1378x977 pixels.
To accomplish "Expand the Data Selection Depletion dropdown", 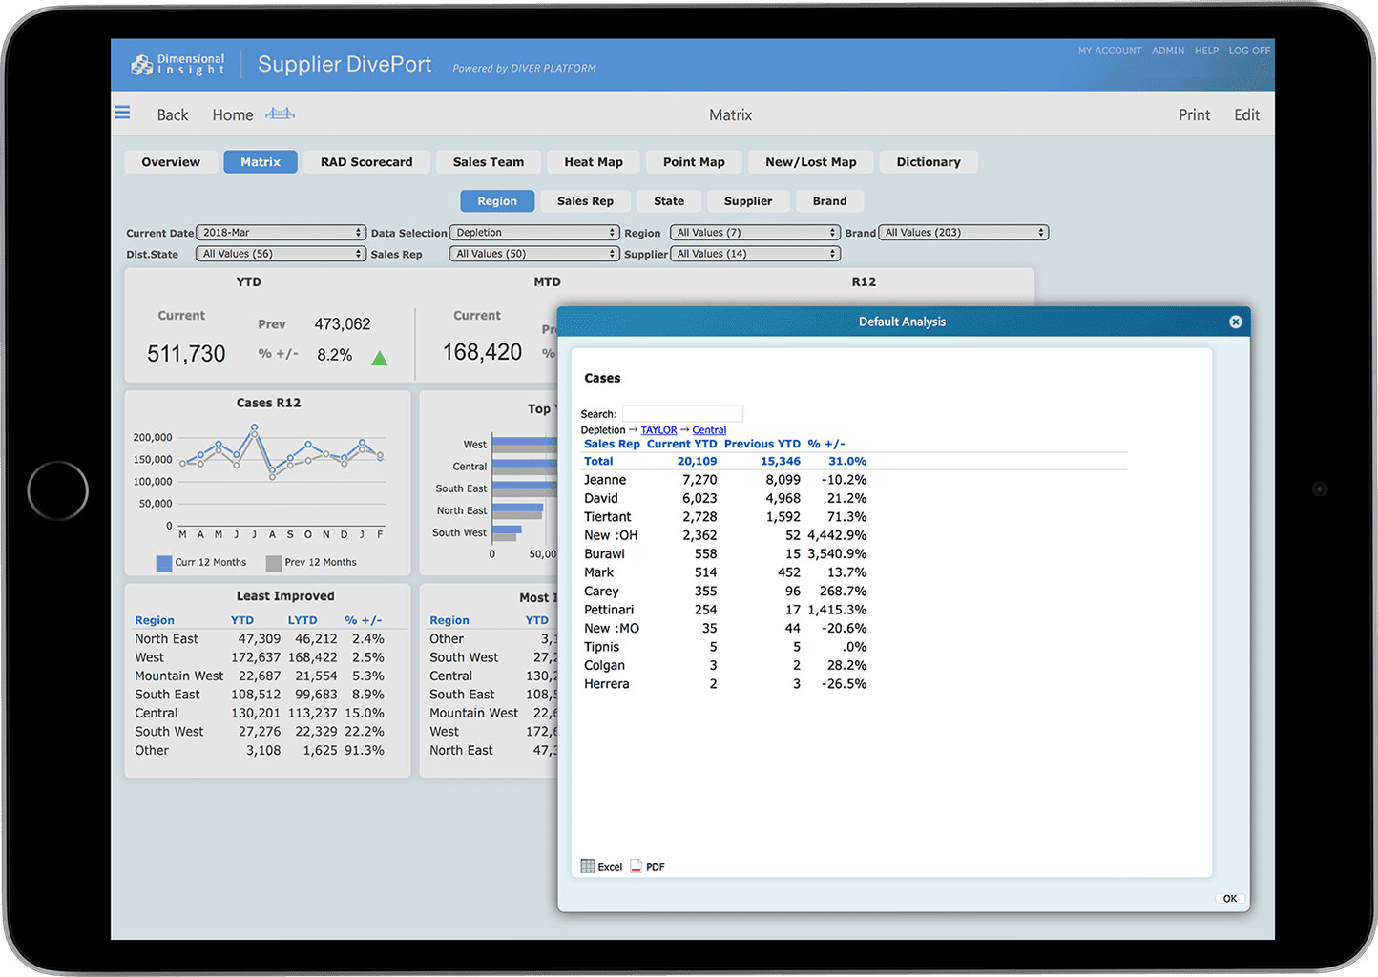I will pyautogui.click(x=534, y=233).
